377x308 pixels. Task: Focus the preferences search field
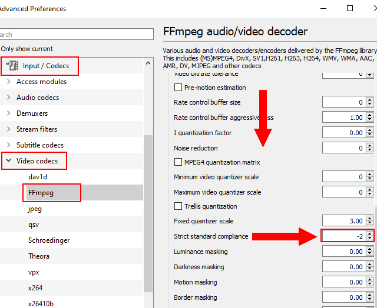(77, 34)
